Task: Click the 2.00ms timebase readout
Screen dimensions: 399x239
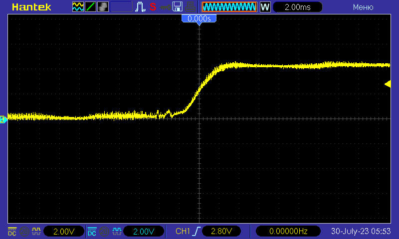Action: click(297, 7)
